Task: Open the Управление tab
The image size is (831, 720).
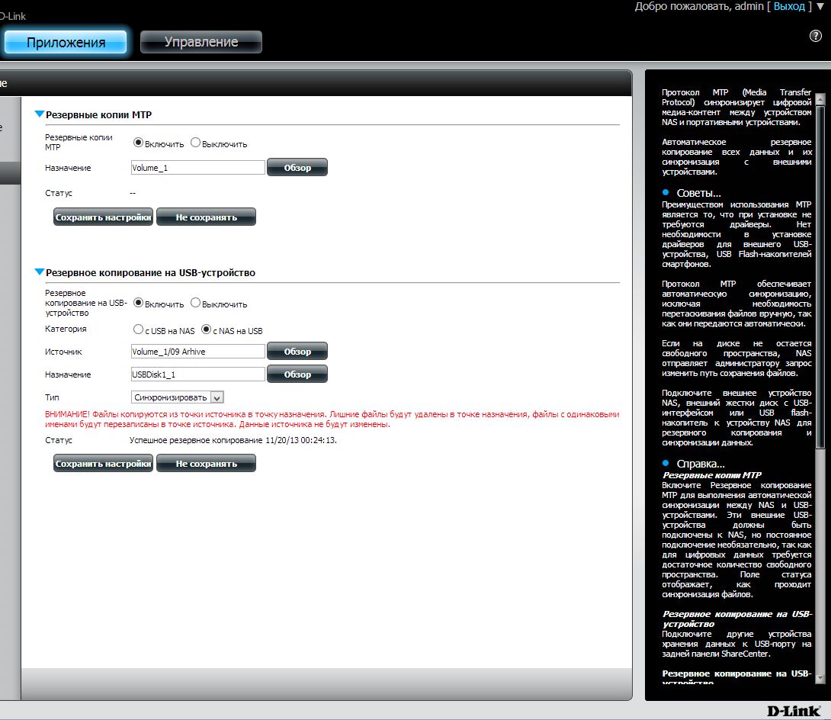Action: pyautogui.click(x=201, y=42)
